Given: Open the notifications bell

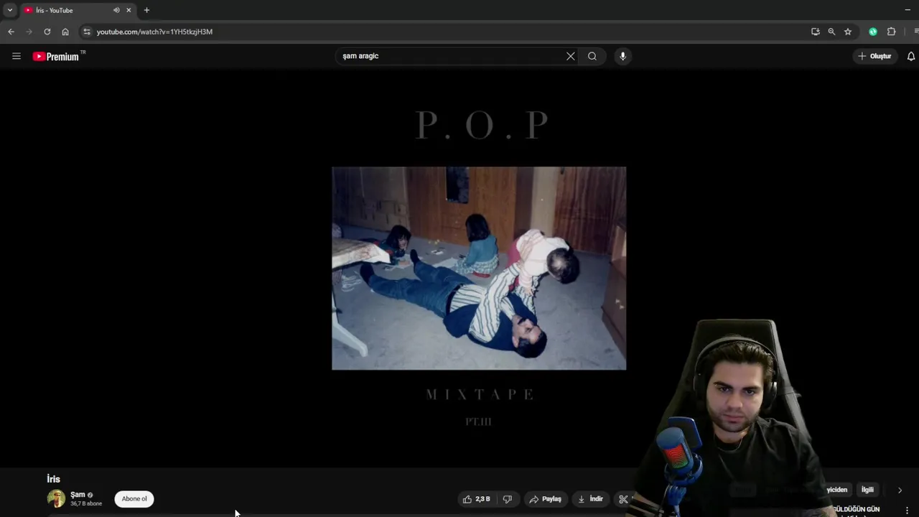Looking at the screenshot, I should click(910, 56).
